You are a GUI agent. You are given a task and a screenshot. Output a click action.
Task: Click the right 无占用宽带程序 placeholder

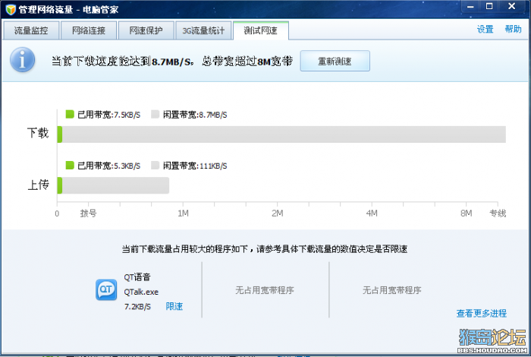[392, 290]
